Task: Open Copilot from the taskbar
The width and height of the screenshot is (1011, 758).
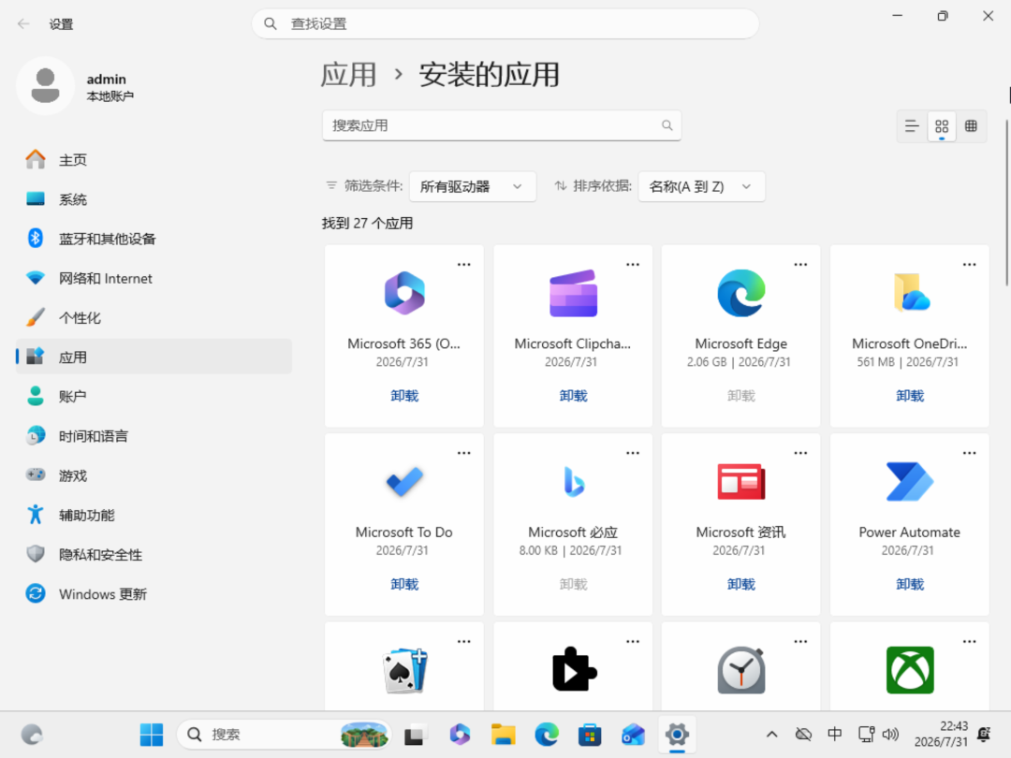Action: click(460, 735)
